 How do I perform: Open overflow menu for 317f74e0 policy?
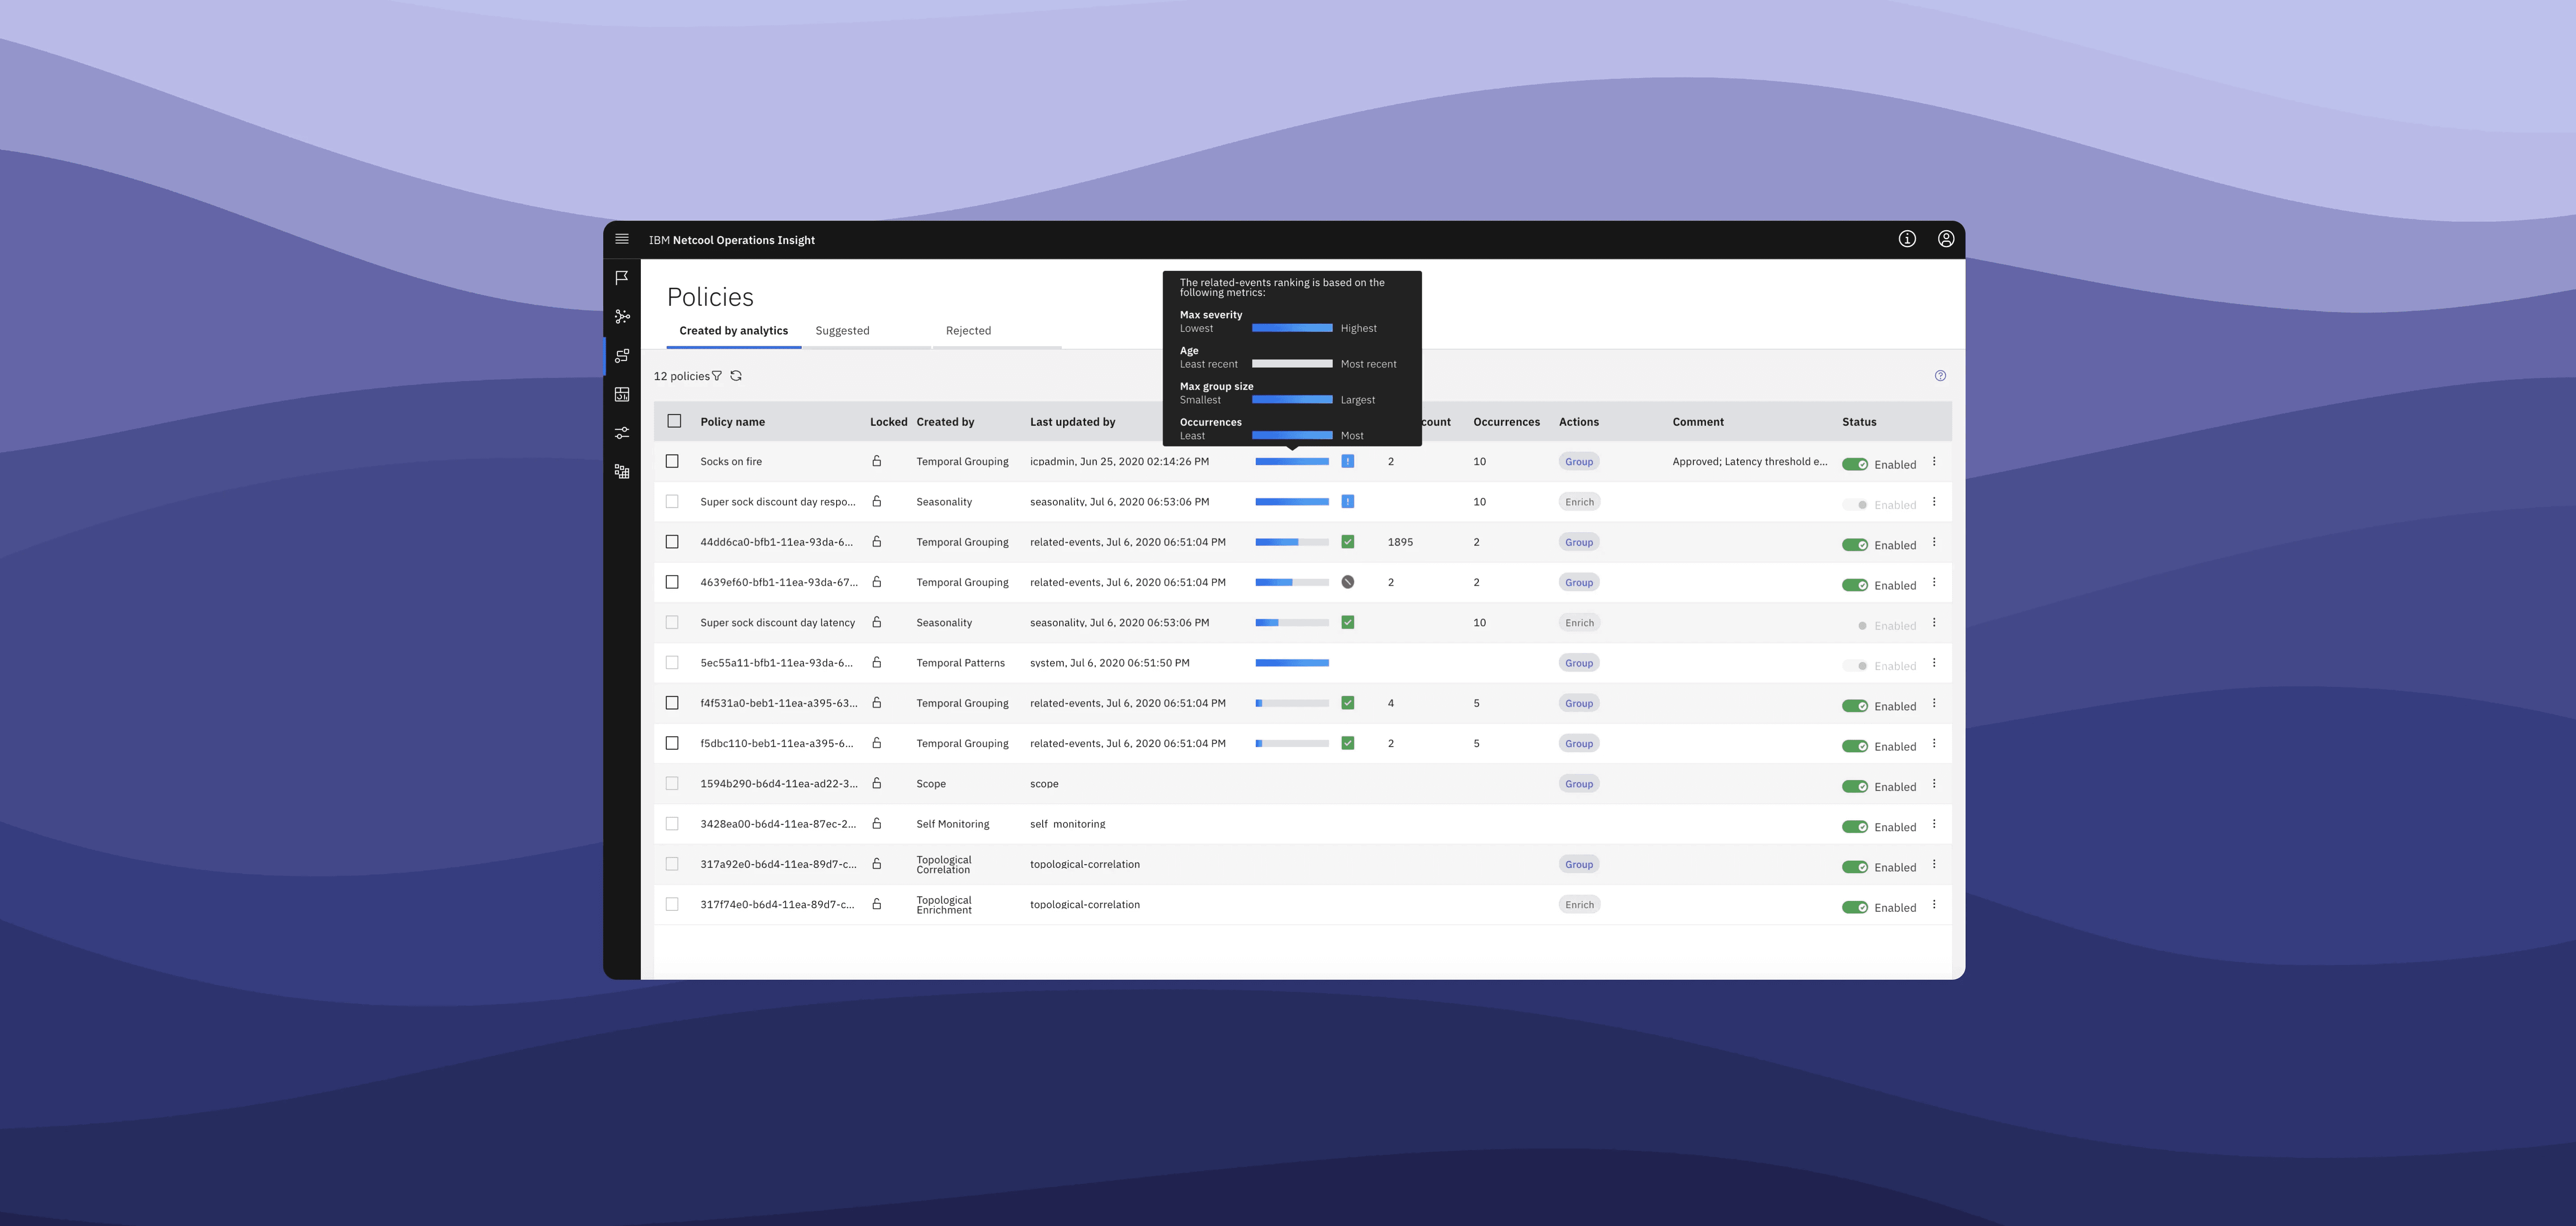[1934, 904]
